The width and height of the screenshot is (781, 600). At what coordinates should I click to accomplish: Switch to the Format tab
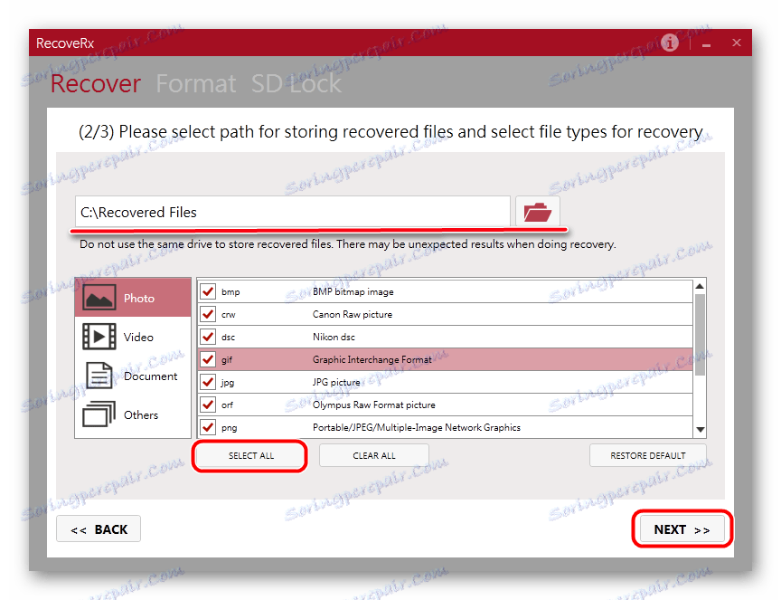[x=196, y=83]
